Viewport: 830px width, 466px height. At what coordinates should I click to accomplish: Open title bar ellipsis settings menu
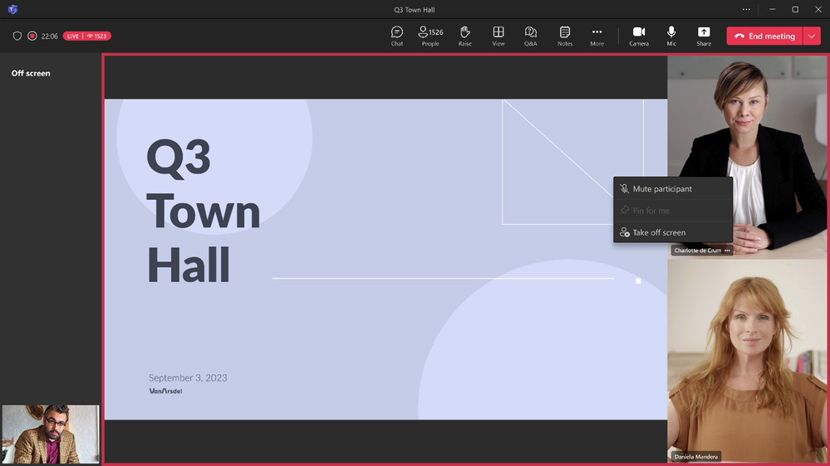pyautogui.click(x=746, y=9)
